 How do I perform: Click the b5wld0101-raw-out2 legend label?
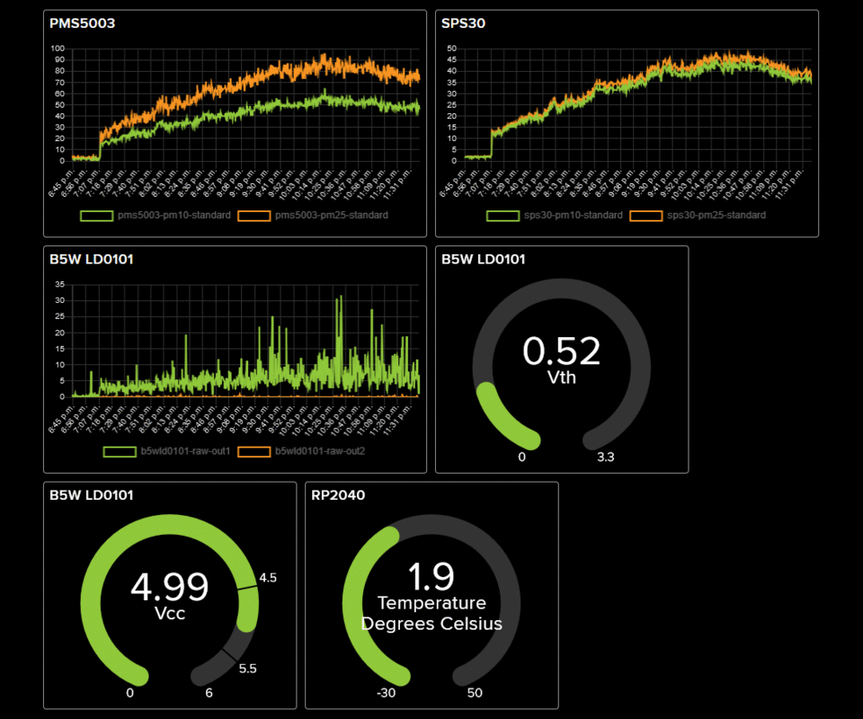(320, 451)
